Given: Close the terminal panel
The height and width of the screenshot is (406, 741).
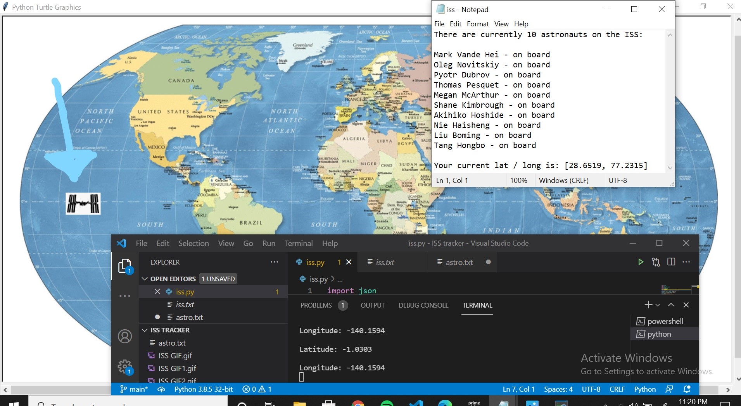Looking at the screenshot, I should pyautogui.click(x=686, y=305).
